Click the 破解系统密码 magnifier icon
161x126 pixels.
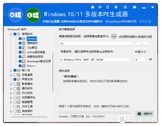pyautogui.click(x=24, y=57)
